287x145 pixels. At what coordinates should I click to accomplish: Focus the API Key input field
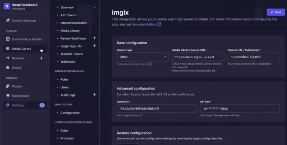click(x=240, y=108)
